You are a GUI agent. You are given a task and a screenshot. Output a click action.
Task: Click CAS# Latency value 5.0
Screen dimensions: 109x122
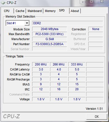click(77, 69)
